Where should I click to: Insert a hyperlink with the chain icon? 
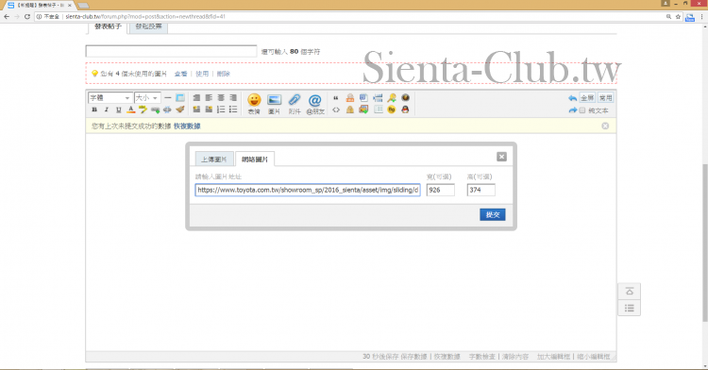click(156, 109)
